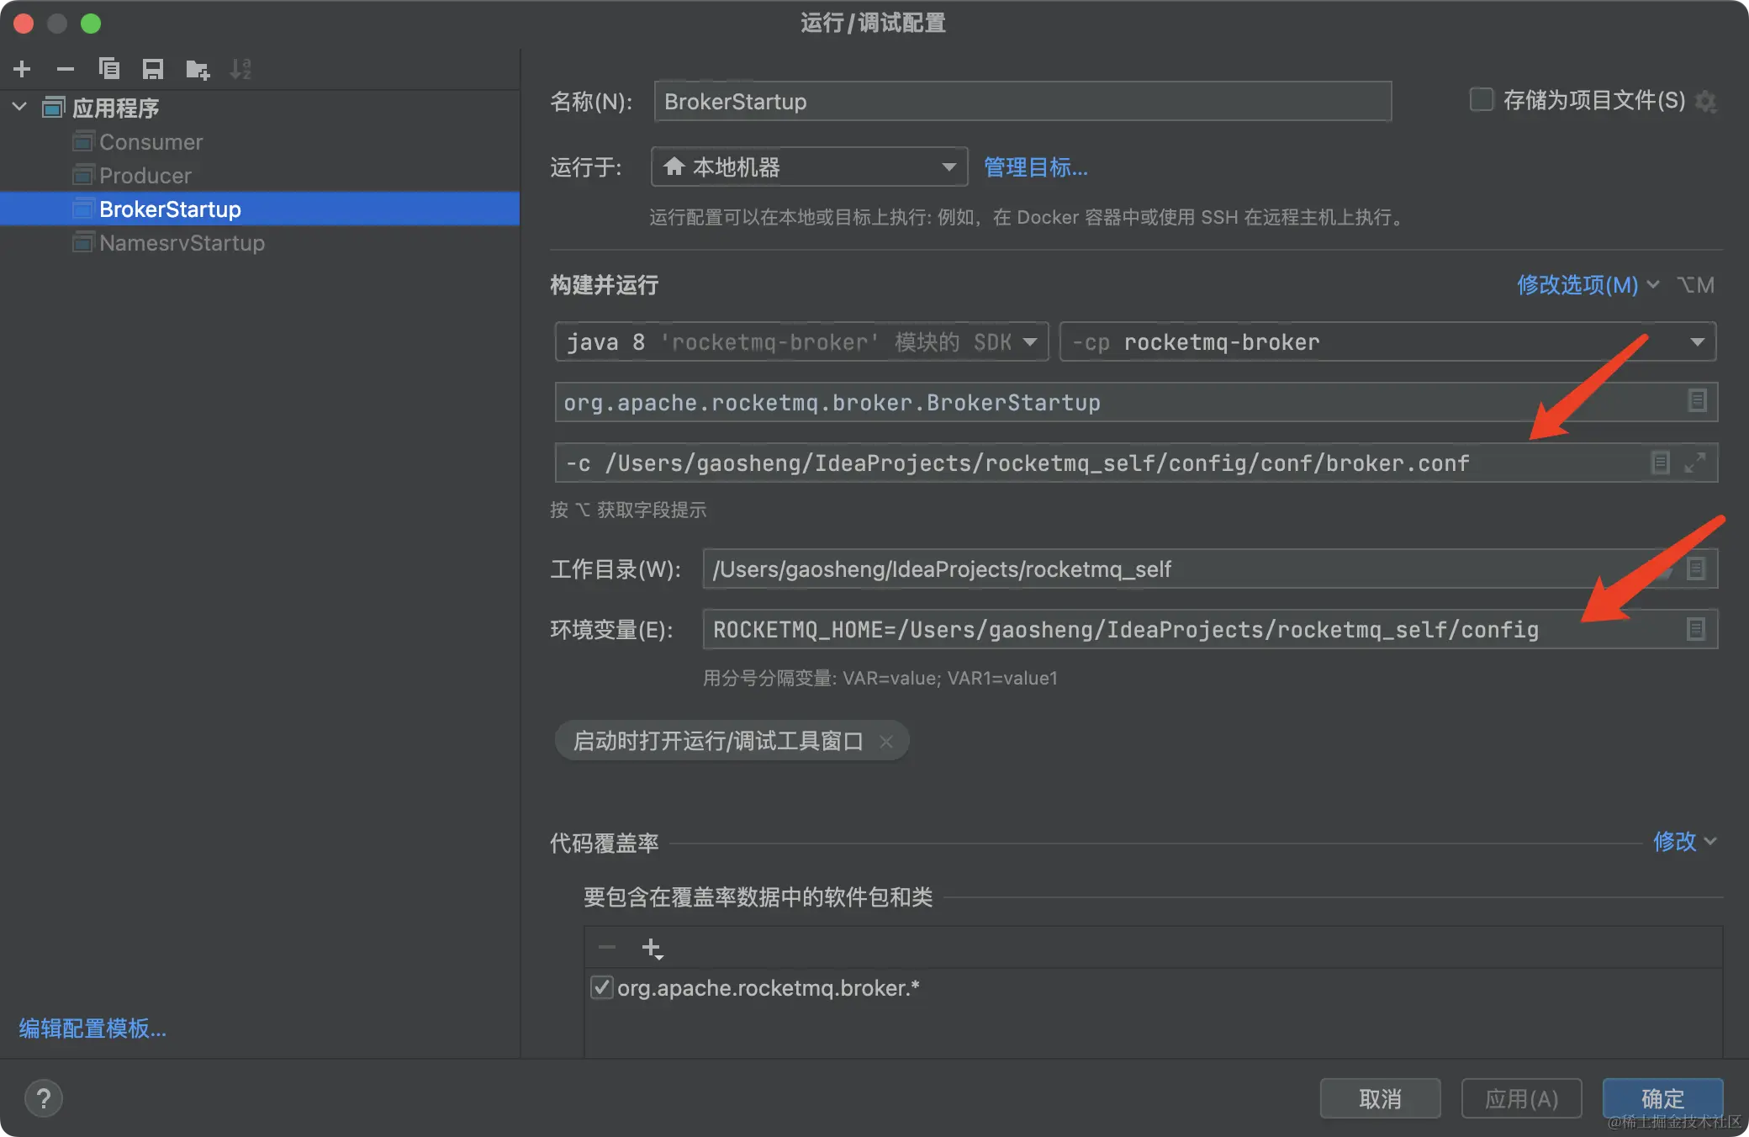1749x1137 pixels.
Task: Open the environment variables edit dialog icon
Action: (1696, 629)
